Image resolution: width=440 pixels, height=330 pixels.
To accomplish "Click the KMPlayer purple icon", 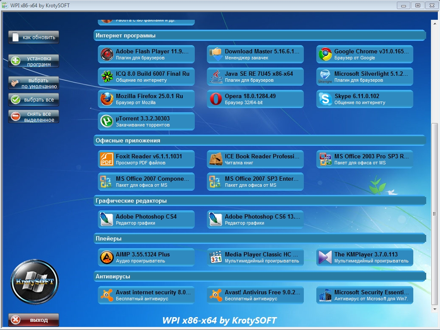I will coord(325,257).
